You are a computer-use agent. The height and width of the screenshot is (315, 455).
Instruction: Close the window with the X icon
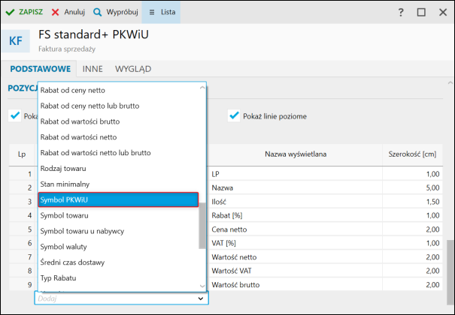(441, 13)
